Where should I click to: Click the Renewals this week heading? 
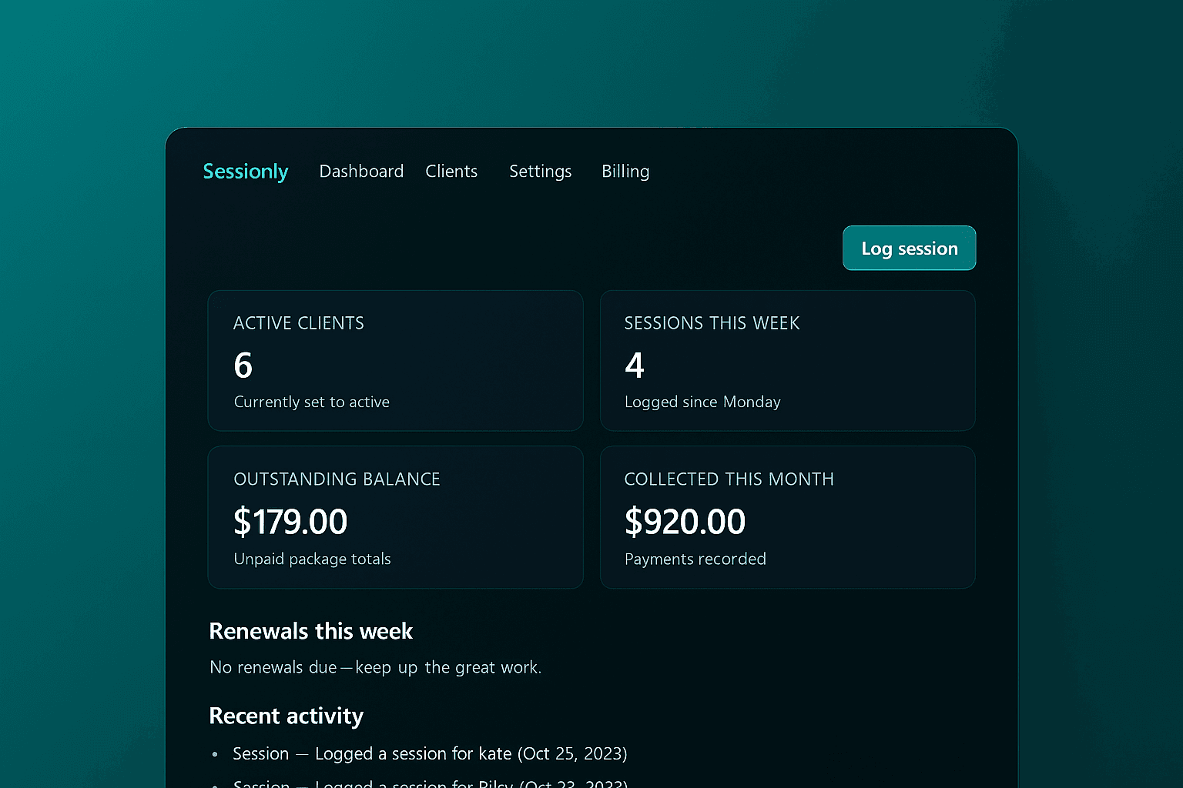click(x=311, y=632)
